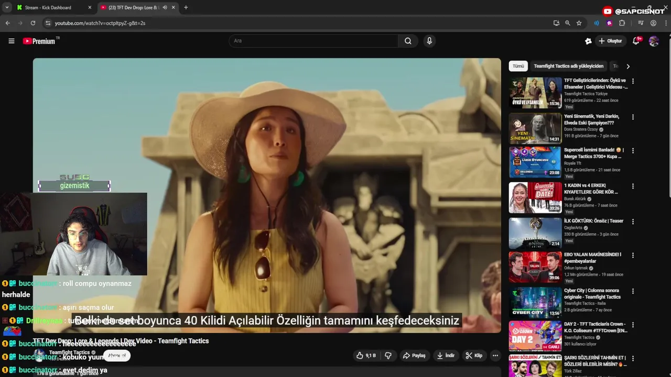Open the Chrome three-dot menu

click(x=665, y=23)
